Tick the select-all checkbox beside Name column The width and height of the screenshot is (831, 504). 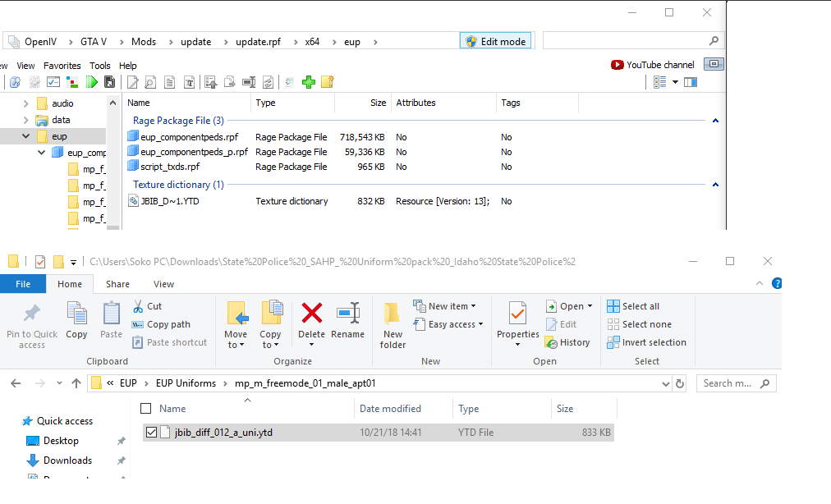[x=145, y=409]
